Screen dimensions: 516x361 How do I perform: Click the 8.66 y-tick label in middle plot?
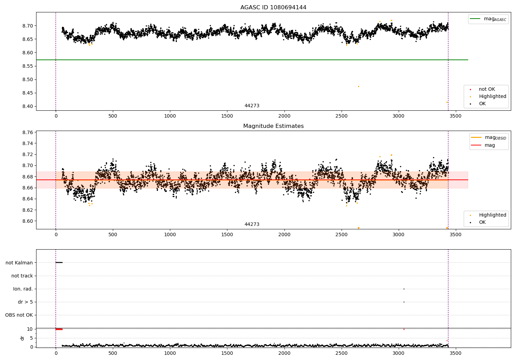(x=28, y=188)
